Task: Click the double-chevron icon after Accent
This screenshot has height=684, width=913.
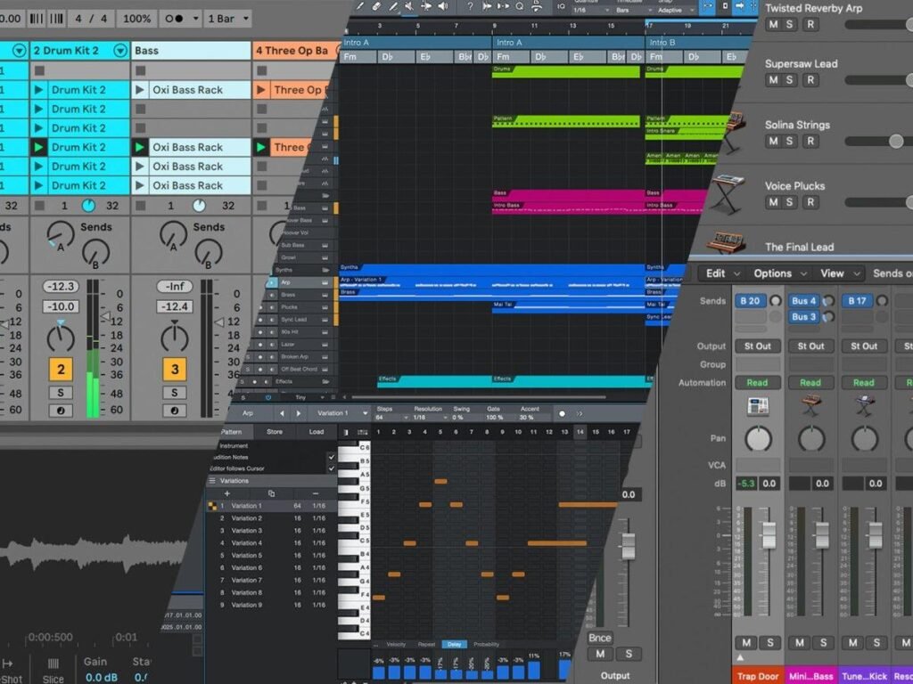Action: coord(580,413)
